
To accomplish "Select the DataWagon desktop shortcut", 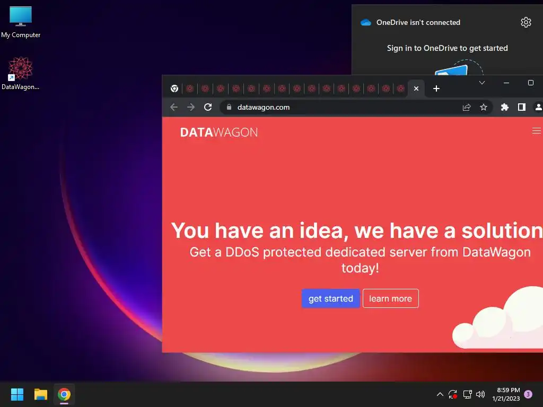I will coord(21,73).
